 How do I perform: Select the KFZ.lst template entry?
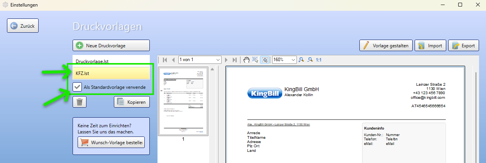click(x=111, y=73)
